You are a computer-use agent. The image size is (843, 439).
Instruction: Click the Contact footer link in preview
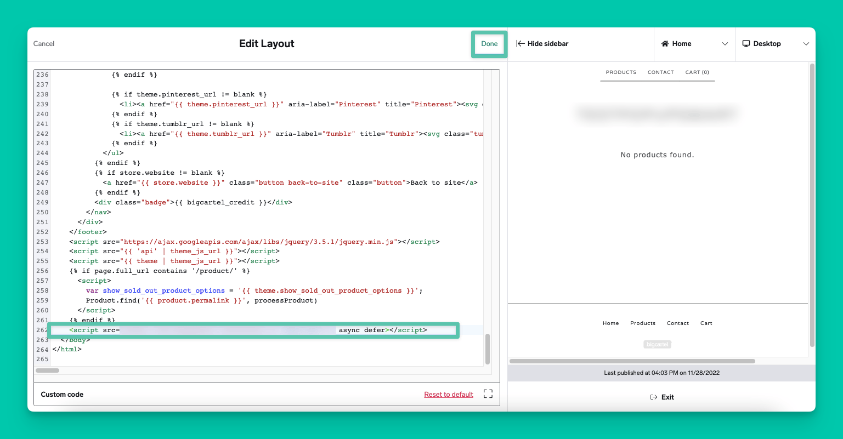[x=678, y=323]
